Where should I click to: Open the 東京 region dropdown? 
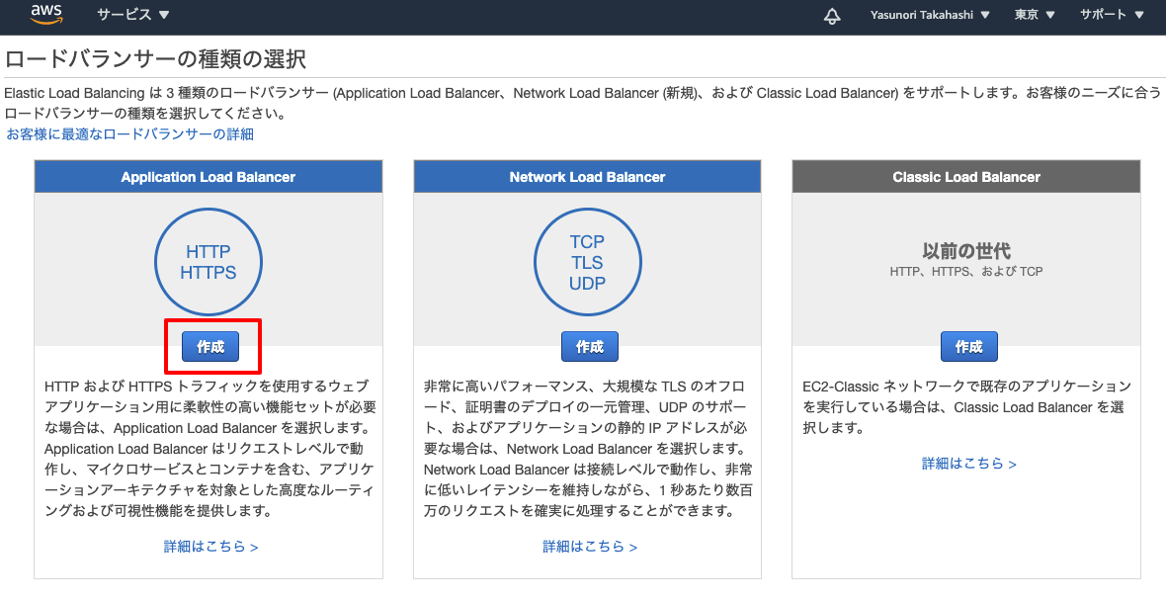coord(1035,15)
